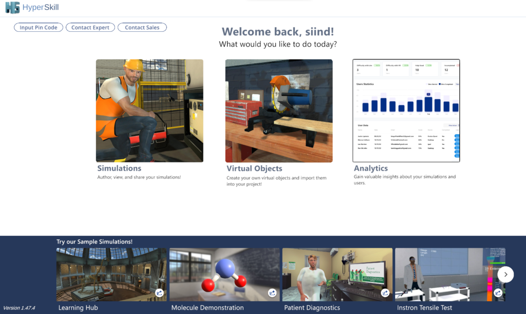Viewport: 526px width, 314px height.
Task: Select the Simulations heading link
Action: [x=119, y=168]
